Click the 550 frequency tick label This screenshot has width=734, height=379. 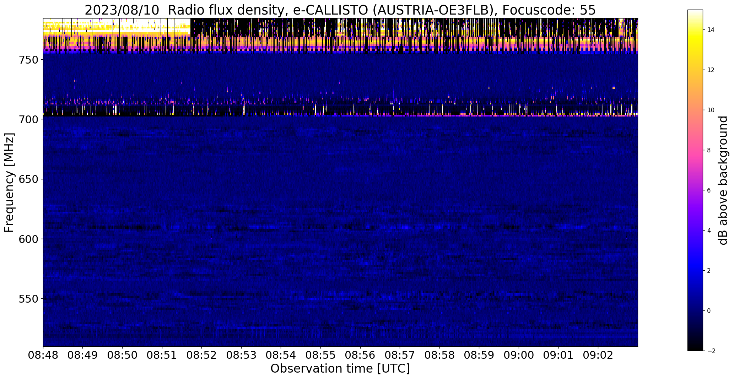[28, 299]
